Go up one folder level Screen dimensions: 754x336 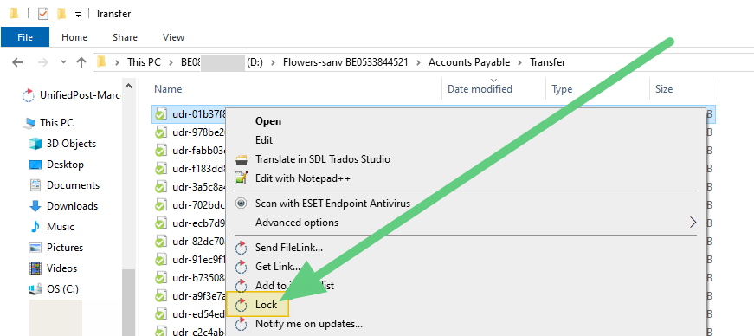pos(81,62)
